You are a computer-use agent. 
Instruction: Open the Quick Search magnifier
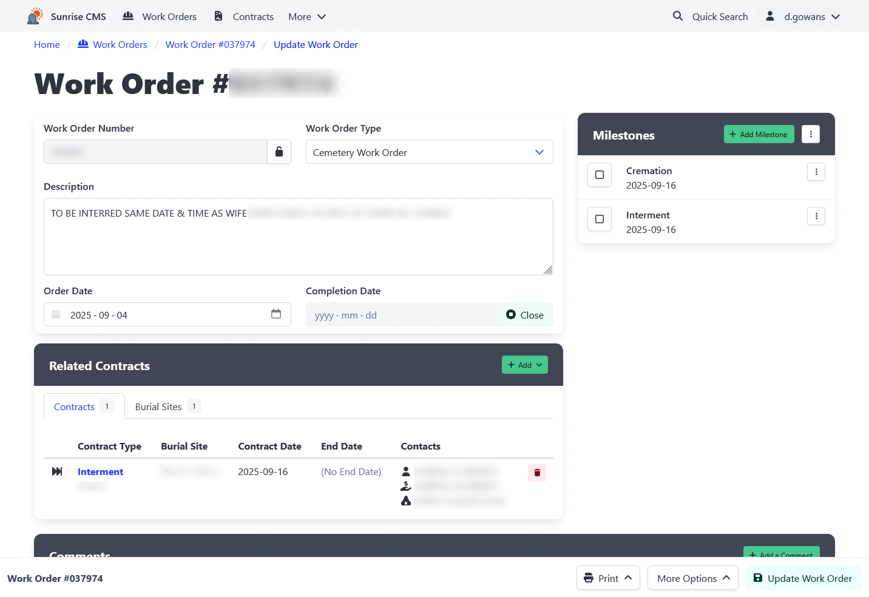pos(678,16)
